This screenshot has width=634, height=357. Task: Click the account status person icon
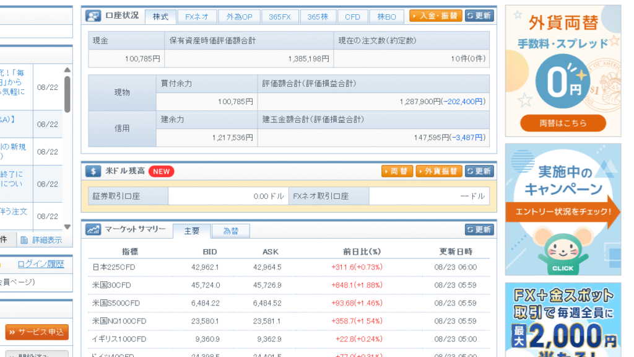tap(93, 16)
